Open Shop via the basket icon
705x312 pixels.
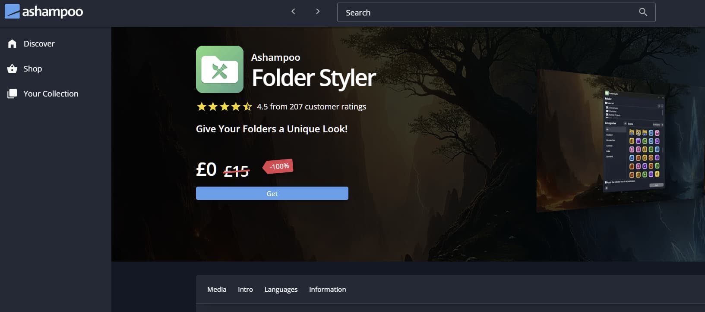pyautogui.click(x=12, y=69)
